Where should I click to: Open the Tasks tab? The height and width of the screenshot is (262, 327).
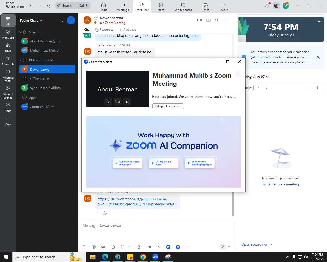click(x=206, y=7)
